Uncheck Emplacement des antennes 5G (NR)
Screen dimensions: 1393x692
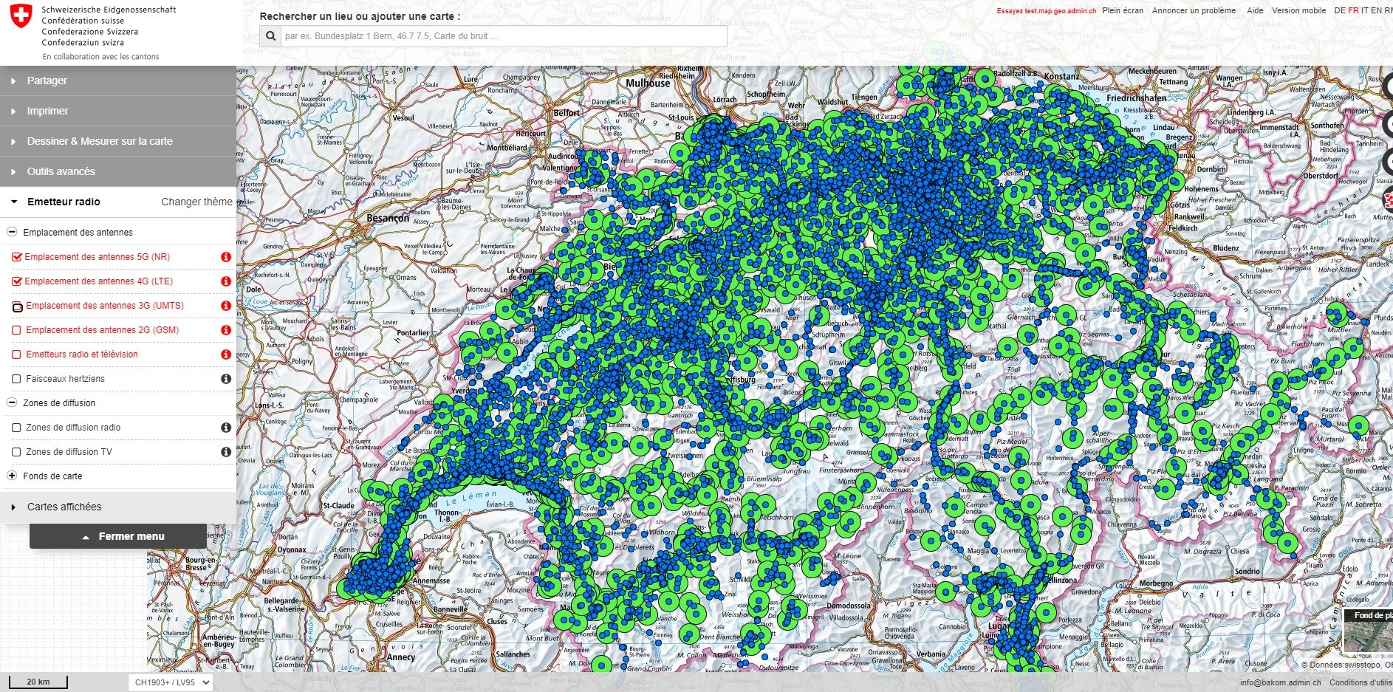coord(16,256)
